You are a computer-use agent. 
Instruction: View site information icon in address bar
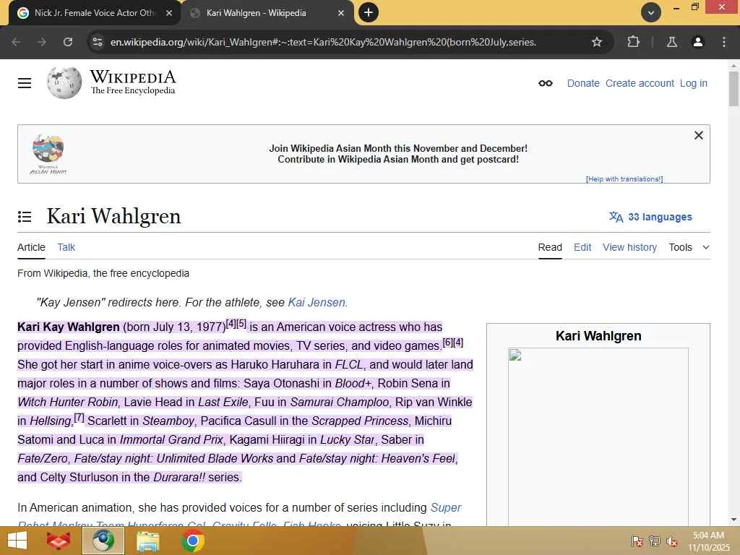pyautogui.click(x=98, y=42)
